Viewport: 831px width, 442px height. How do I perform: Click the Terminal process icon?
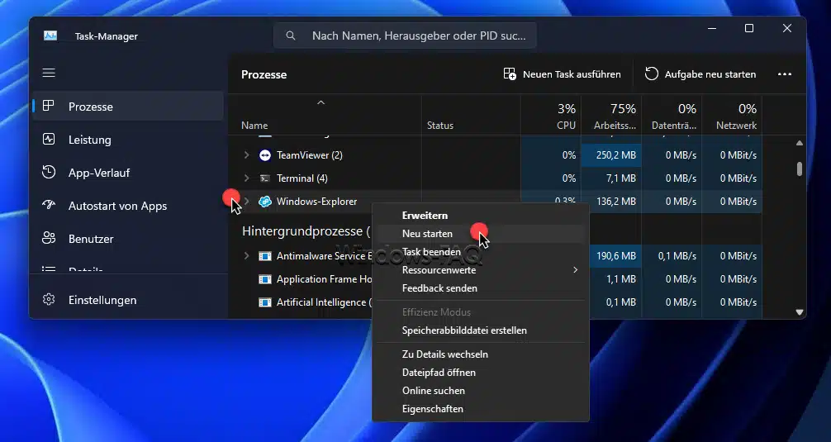(264, 178)
